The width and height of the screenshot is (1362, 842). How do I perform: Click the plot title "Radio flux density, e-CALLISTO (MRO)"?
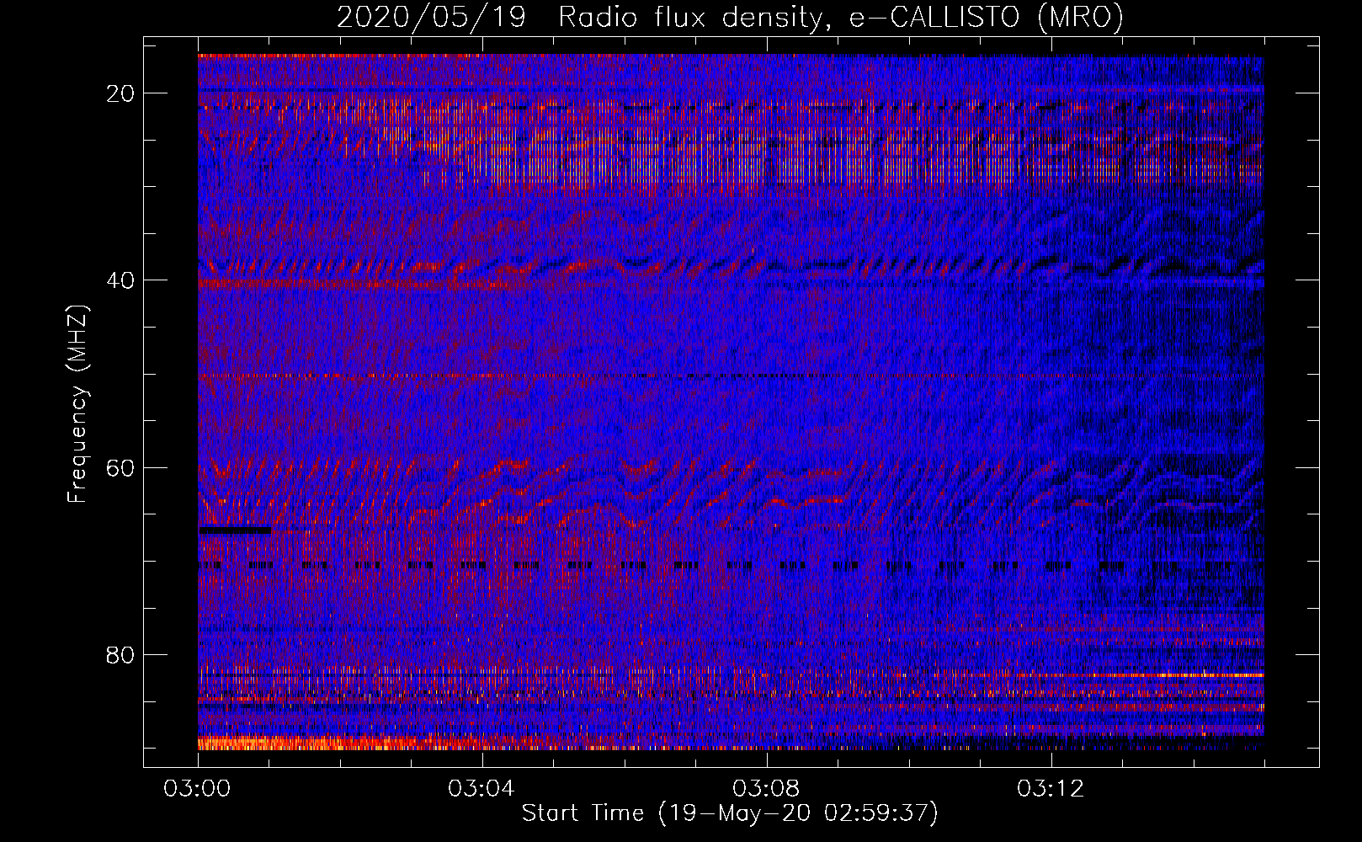pos(841,18)
